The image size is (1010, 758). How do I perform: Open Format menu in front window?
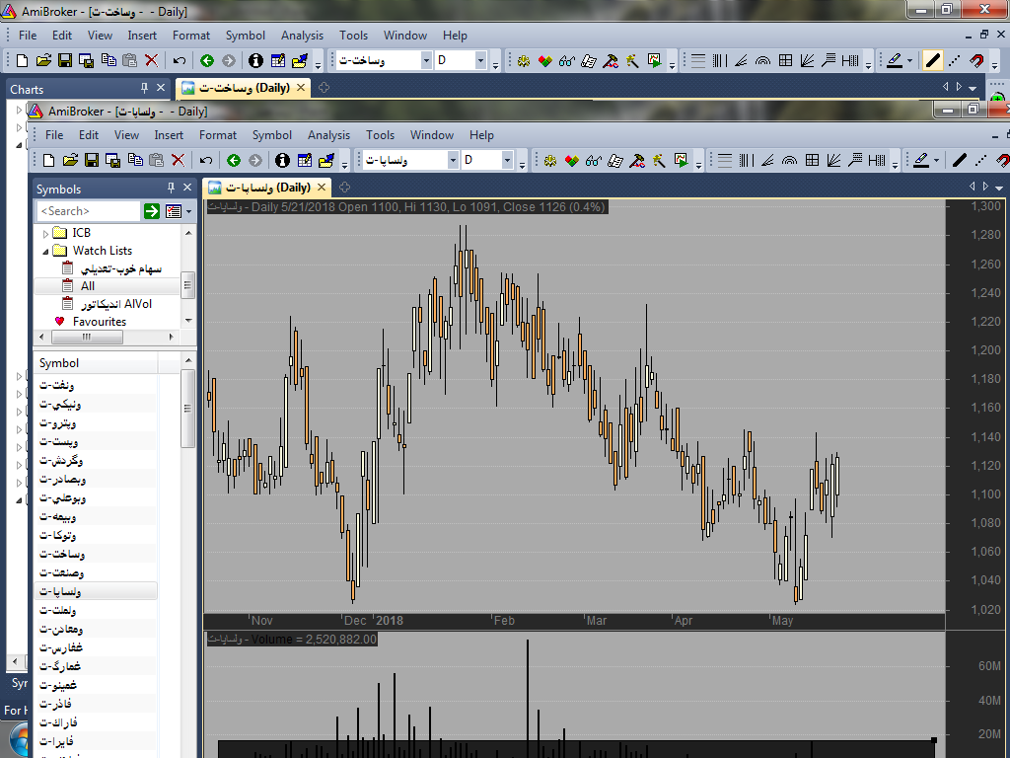coord(218,134)
